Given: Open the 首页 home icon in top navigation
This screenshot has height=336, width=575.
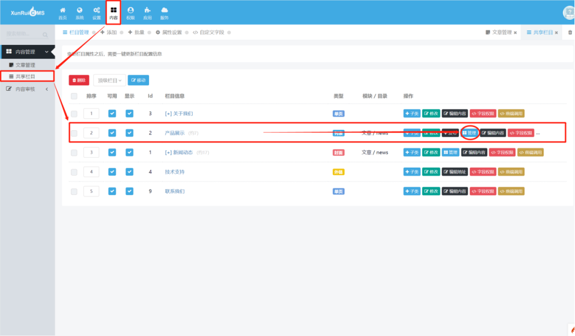Looking at the screenshot, I should click(x=62, y=13).
